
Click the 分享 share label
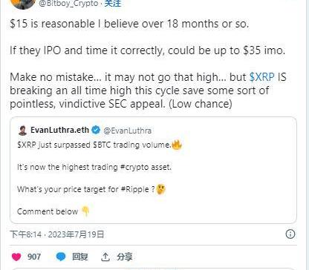pyautogui.click(x=125, y=257)
